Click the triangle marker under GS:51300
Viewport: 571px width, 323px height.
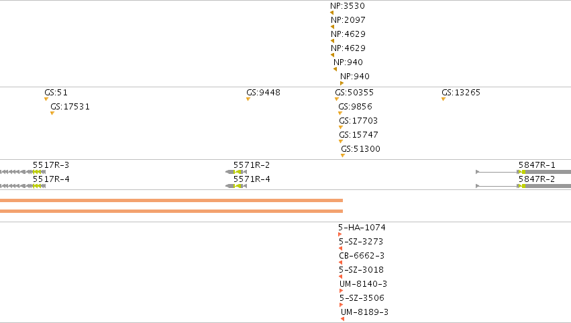point(343,156)
